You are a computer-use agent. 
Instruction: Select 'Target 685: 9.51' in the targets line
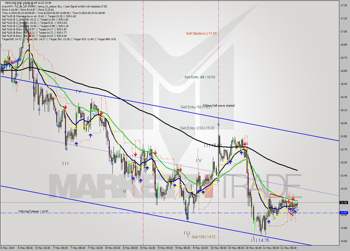coord(107,39)
